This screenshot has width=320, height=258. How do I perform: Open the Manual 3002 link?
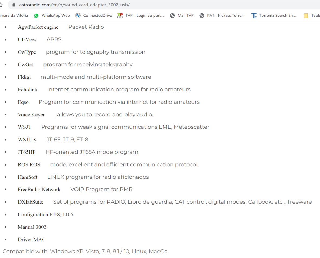pyautogui.click(x=32, y=227)
